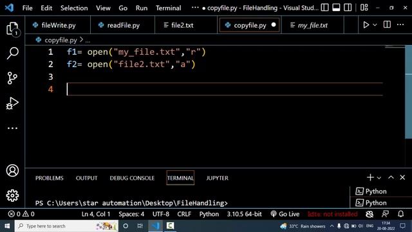This screenshot has height=232, width=412.
Task: Open the feedback icon in status bar
Action: pos(385,214)
